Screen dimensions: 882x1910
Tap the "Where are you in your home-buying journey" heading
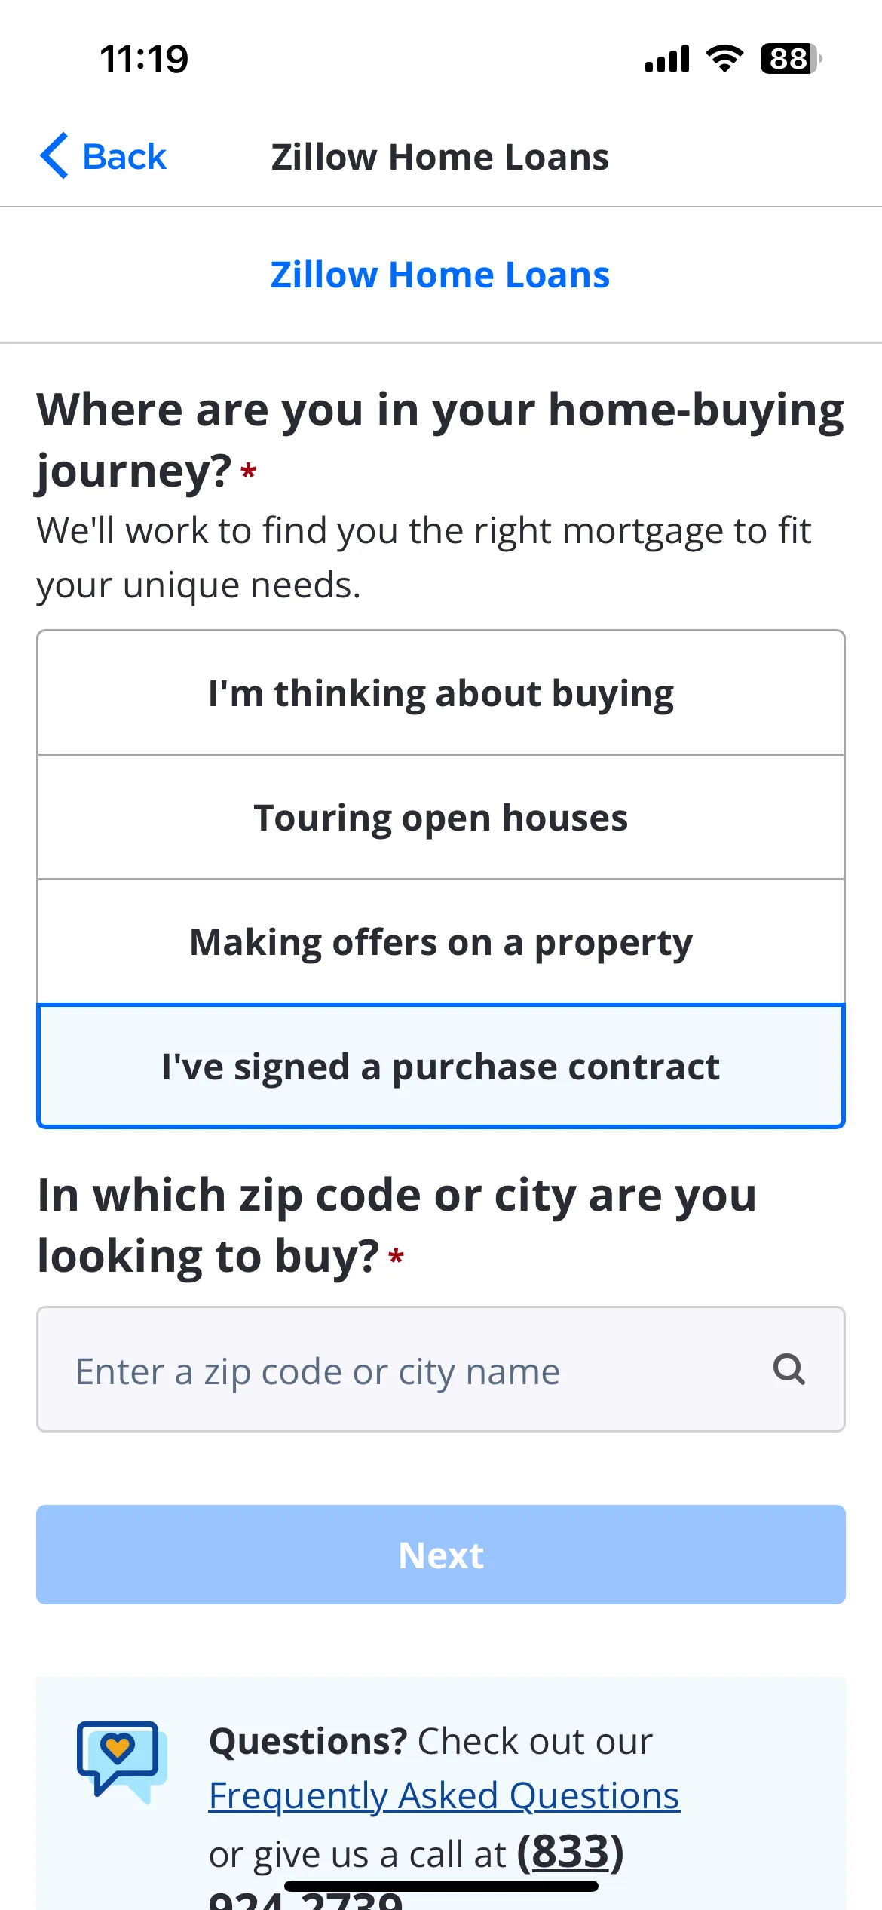click(440, 440)
